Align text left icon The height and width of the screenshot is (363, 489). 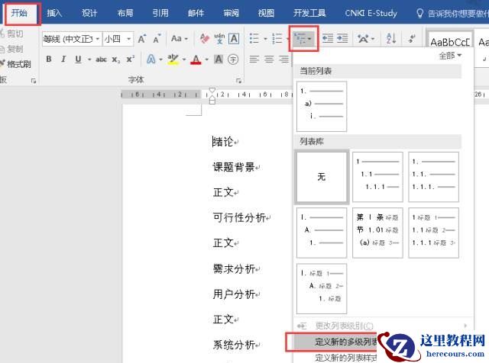[254, 59]
